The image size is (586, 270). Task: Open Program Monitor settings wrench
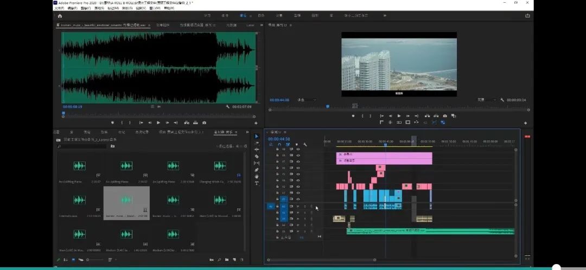[502, 100]
